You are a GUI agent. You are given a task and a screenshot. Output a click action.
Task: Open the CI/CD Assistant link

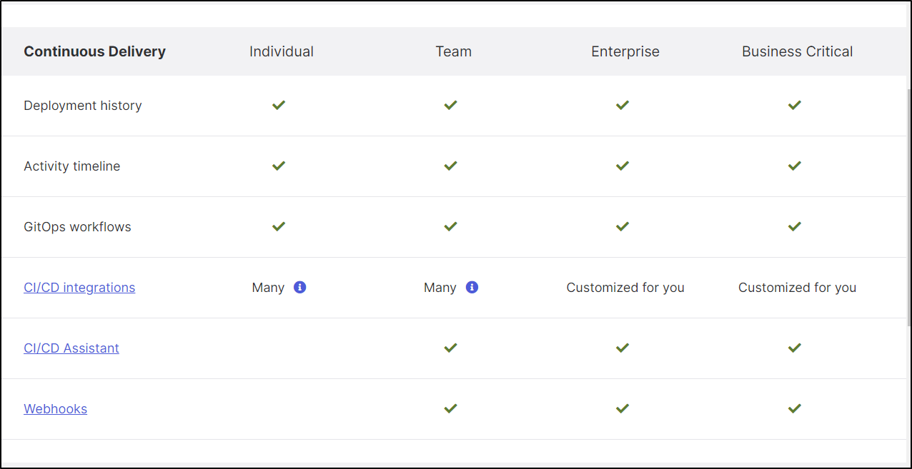tap(71, 348)
